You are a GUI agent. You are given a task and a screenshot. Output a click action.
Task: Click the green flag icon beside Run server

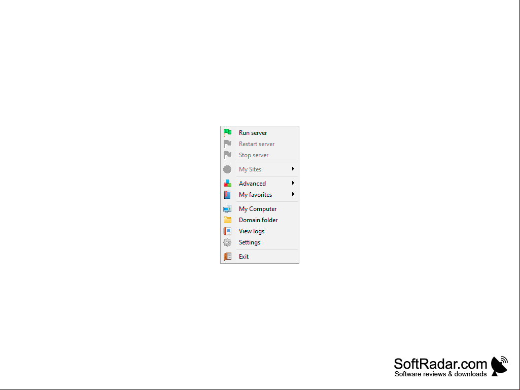click(227, 133)
